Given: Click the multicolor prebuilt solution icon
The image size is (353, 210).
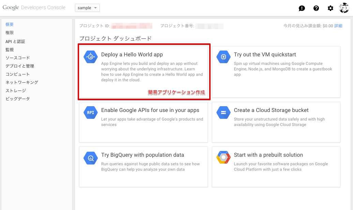Looking at the screenshot, I should (223, 157).
